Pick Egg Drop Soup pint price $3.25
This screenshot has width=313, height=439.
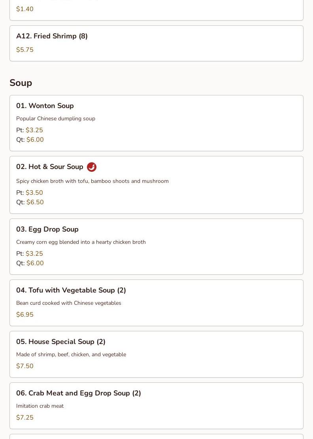(34, 254)
